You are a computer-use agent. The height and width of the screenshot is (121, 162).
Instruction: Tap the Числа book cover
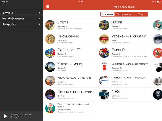point(104,25)
